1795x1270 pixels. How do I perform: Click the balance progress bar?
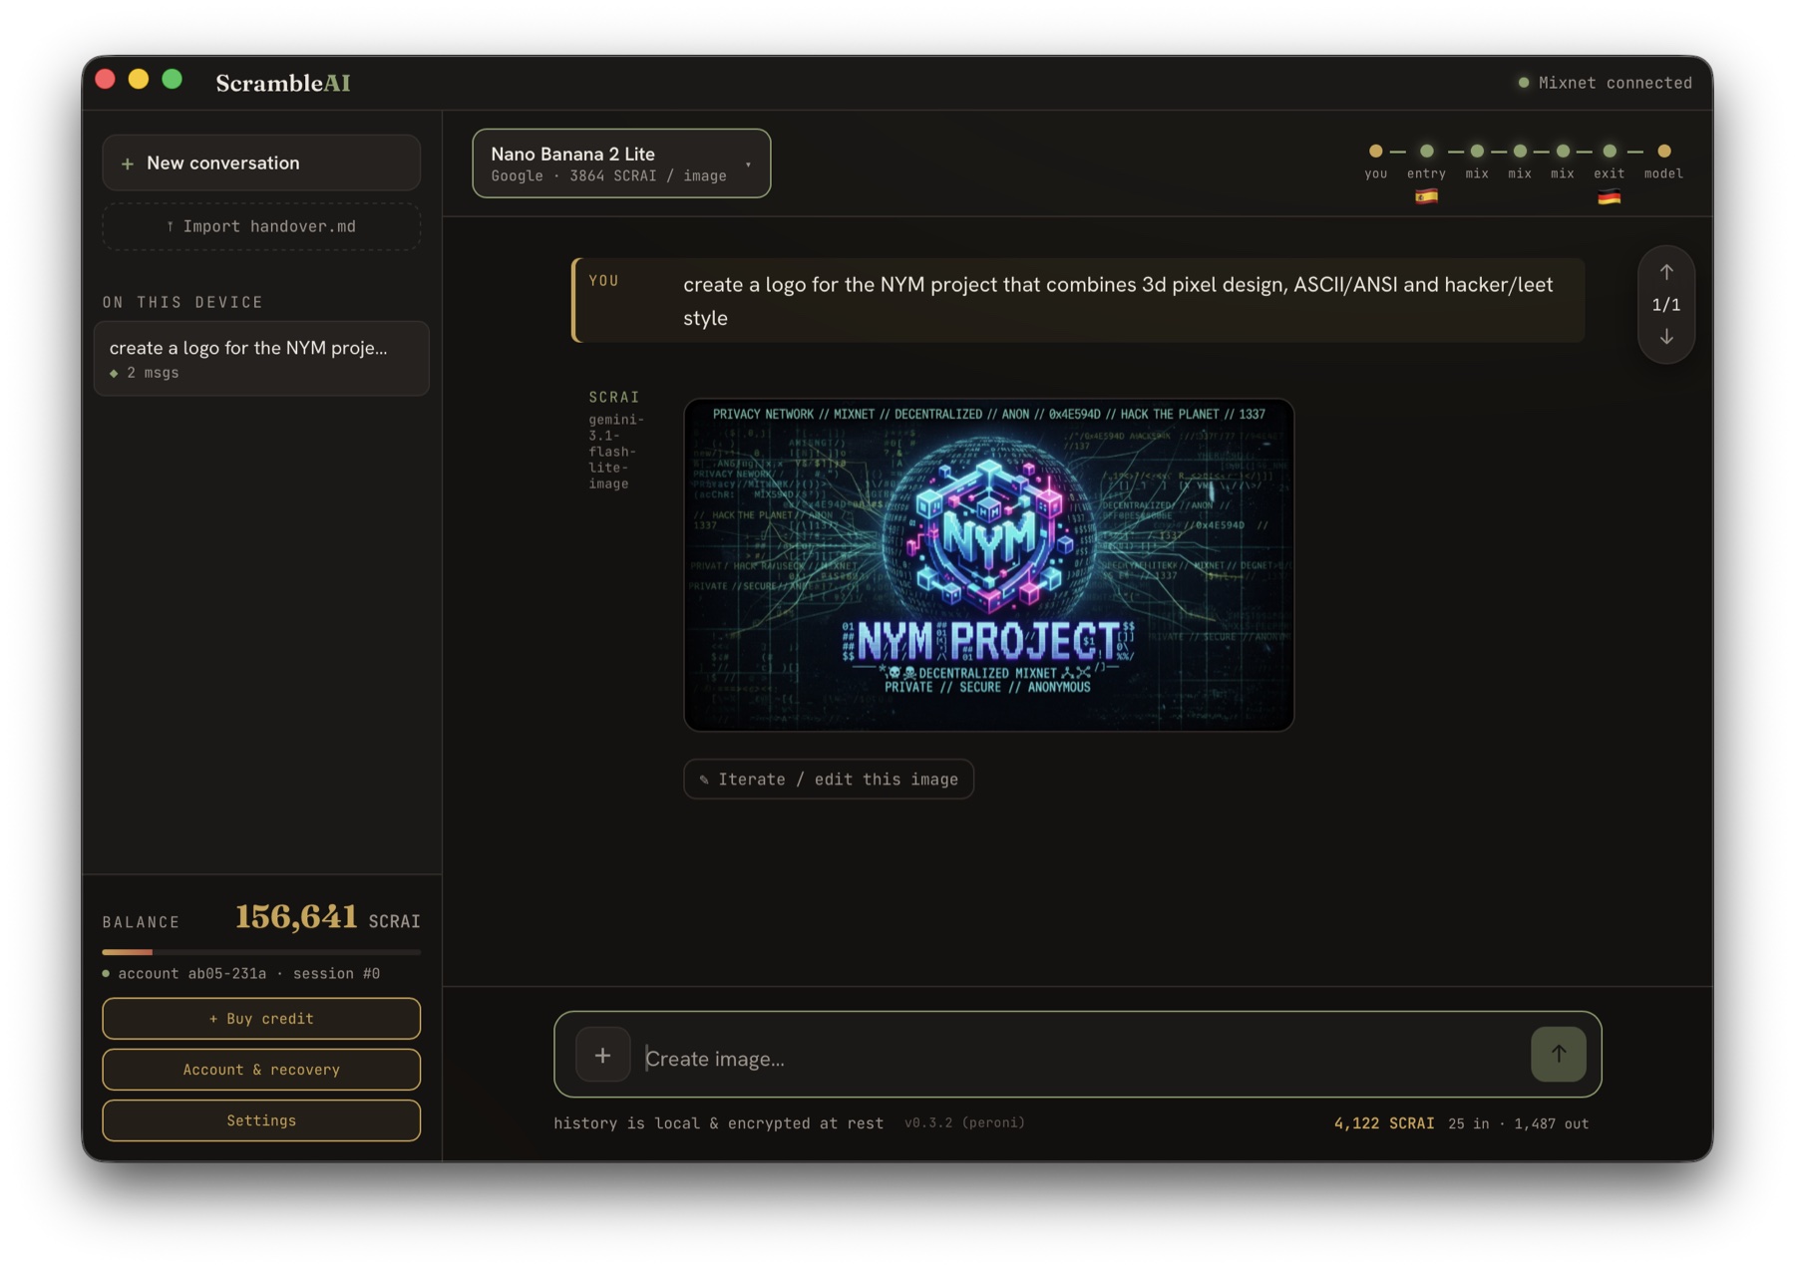pyautogui.click(x=261, y=952)
